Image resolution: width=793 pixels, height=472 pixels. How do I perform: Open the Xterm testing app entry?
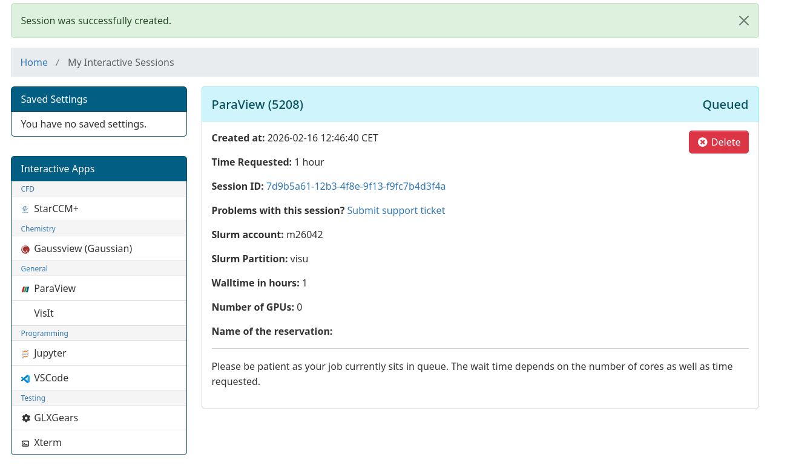coord(48,442)
